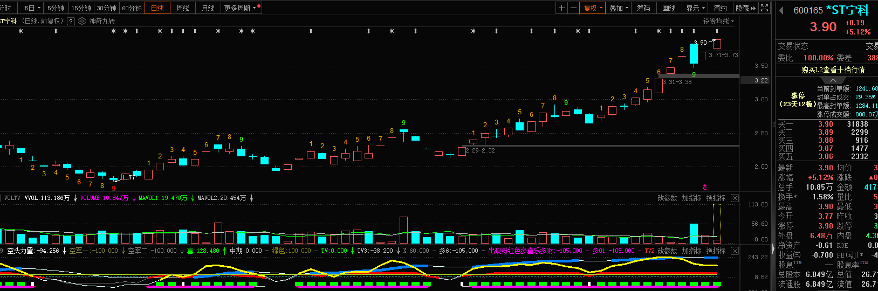Click the red dot on 更多周期
Screen dimensions: 878x291
click(x=259, y=6)
